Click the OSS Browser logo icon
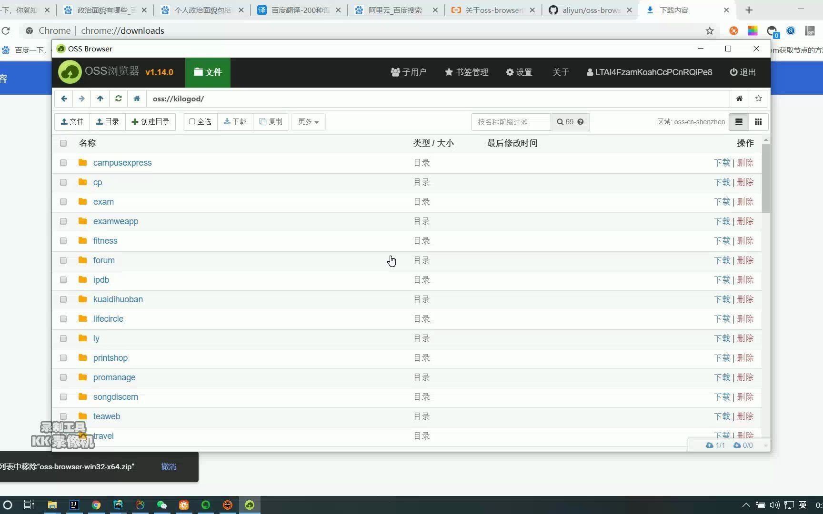 (x=70, y=72)
